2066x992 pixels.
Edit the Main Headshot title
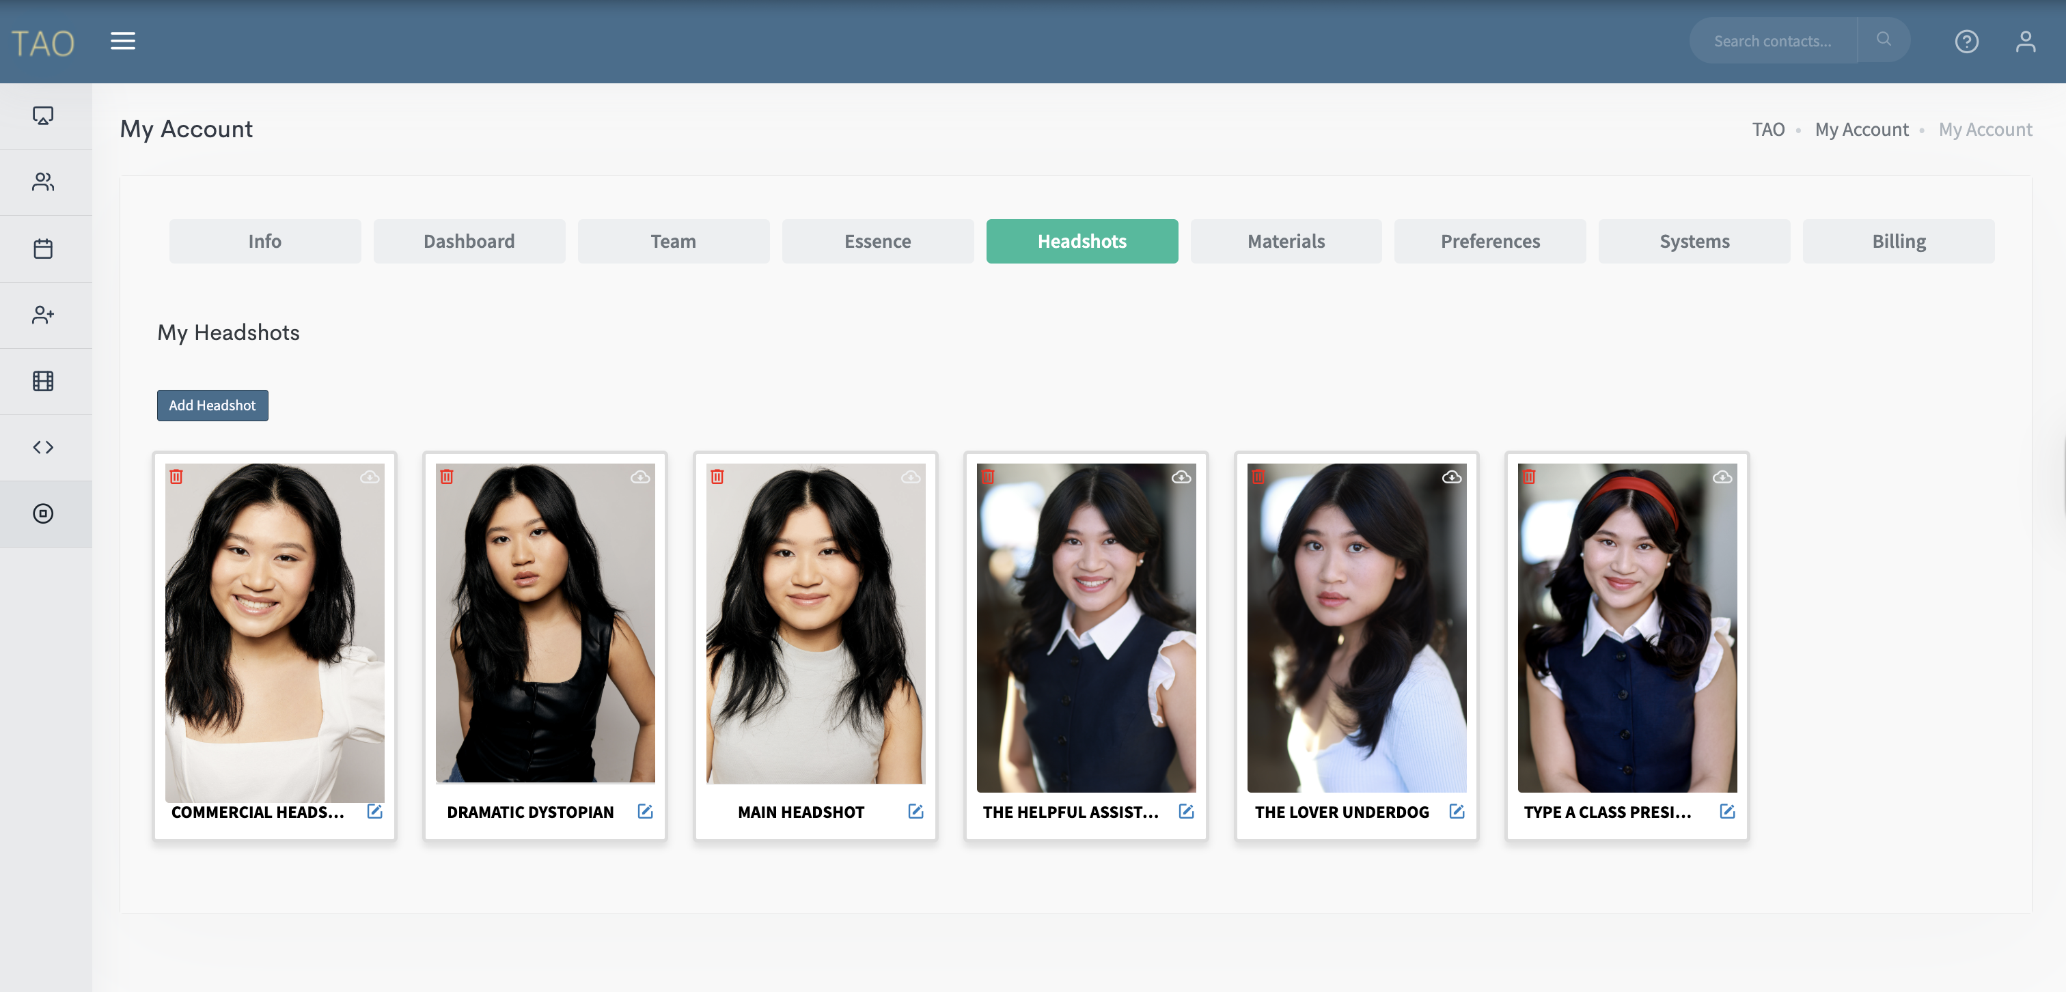915,811
